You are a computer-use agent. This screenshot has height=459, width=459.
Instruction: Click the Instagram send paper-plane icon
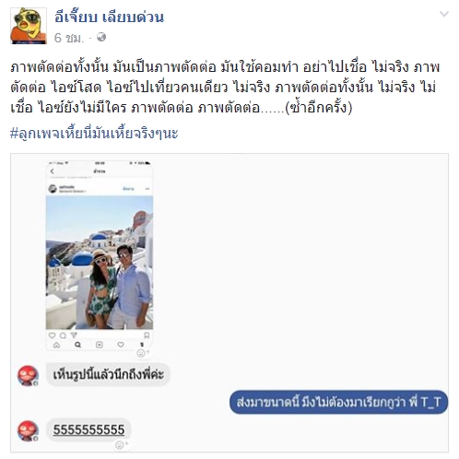click(x=74, y=335)
